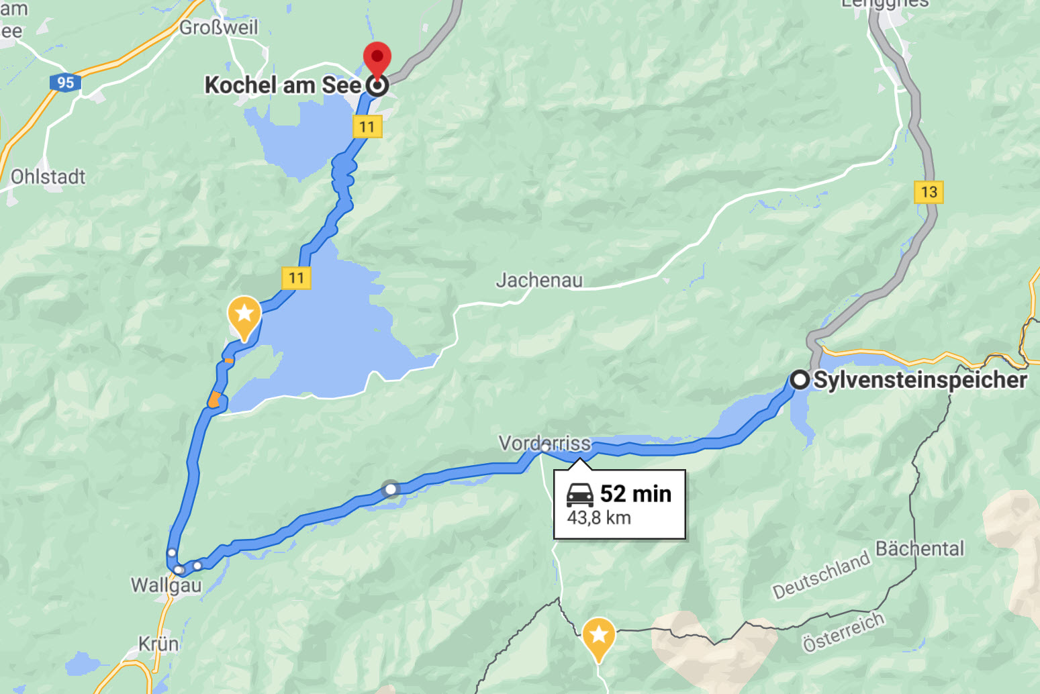Click the upper yellow 11 road shield
The image size is (1040, 694).
[x=367, y=127]
